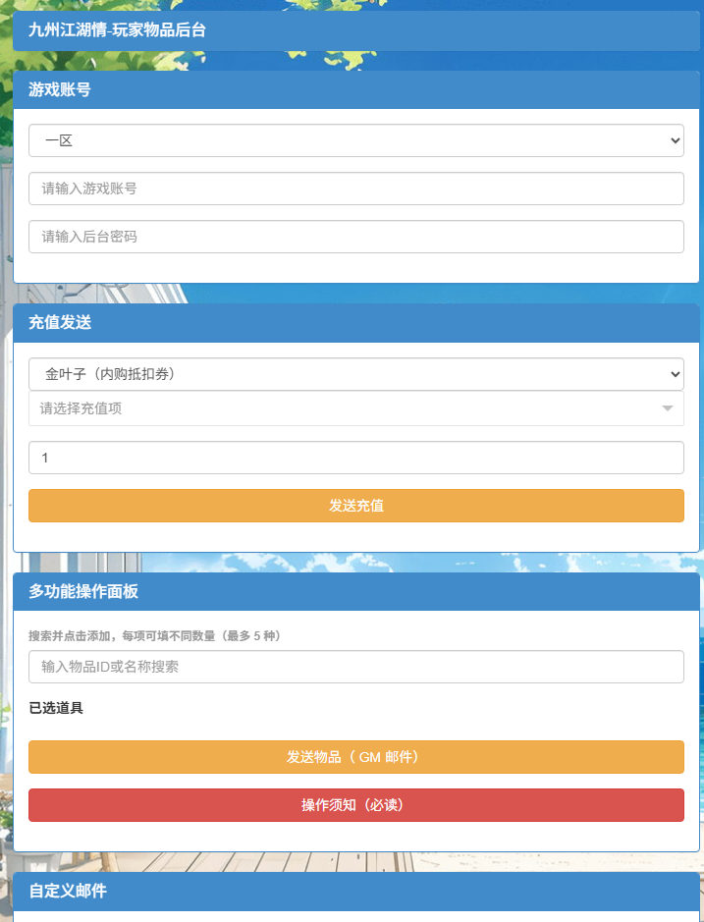Click the 九州江湖情-玩家物品后台 title
This screenshot has height=922, width=704.
tap(118, 30)
